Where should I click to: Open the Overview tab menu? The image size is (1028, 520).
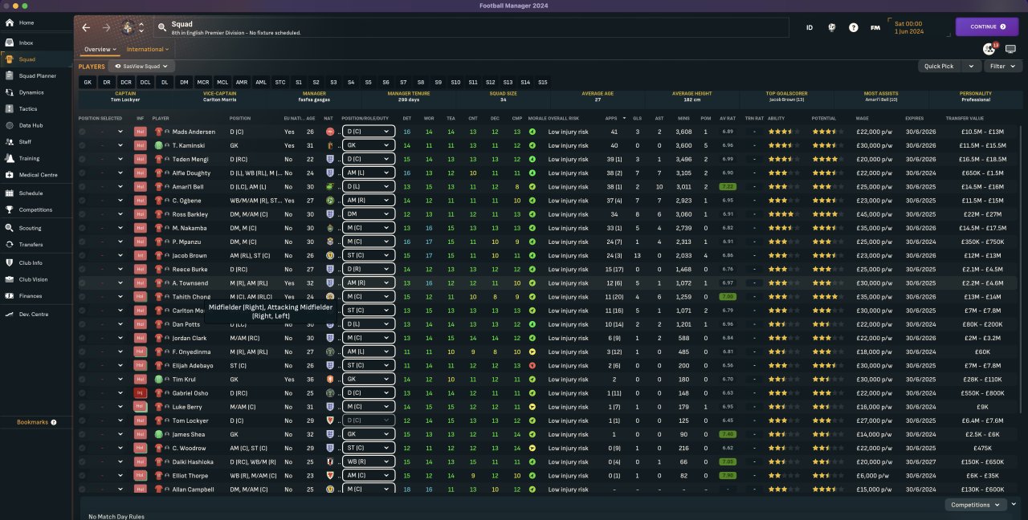[100, 50]
